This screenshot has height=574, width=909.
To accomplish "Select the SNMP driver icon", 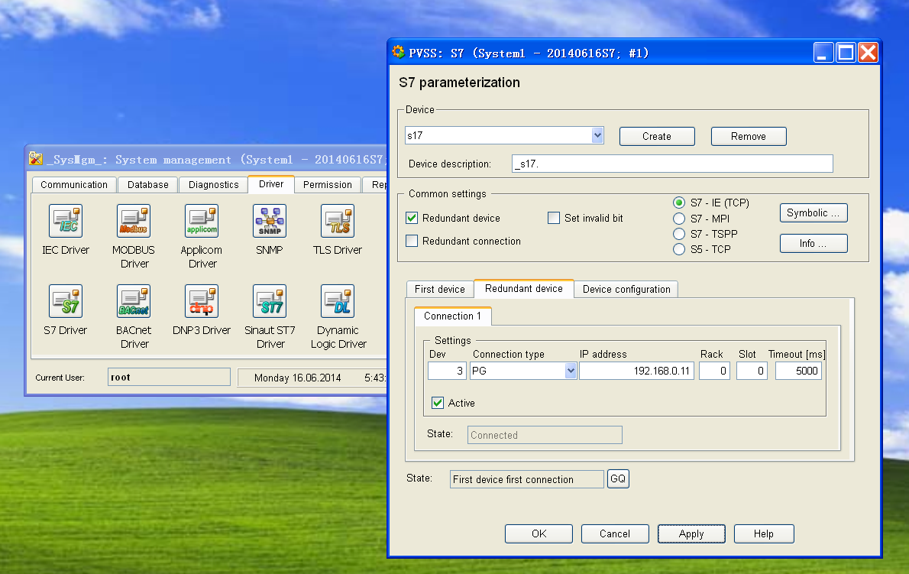I will click(x=270, y=221).
